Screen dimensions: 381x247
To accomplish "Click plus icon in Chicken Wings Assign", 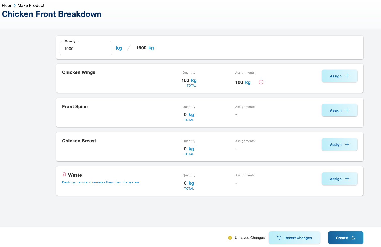I will (x=347, y=76).
